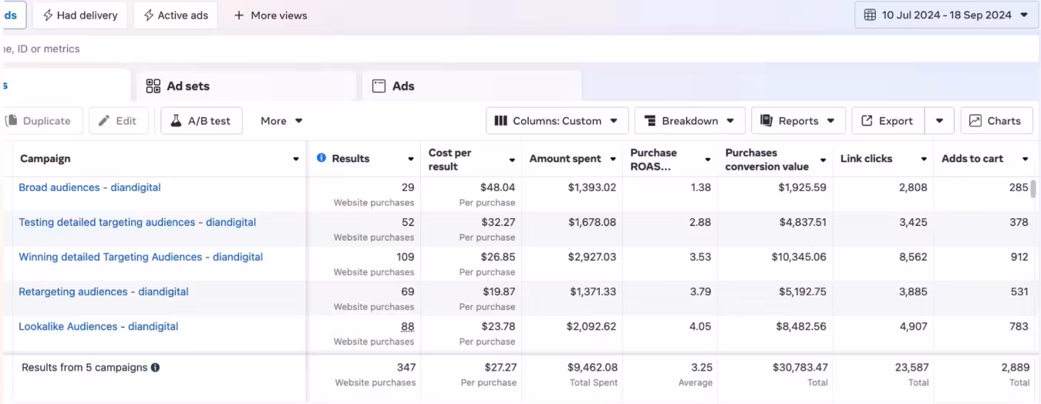1041x404 pixels.
Task: Click the chart line icon on Charts
Action: pyautogui.click(x=975, y=120)
